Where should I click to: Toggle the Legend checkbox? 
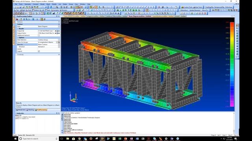[39, 51]
